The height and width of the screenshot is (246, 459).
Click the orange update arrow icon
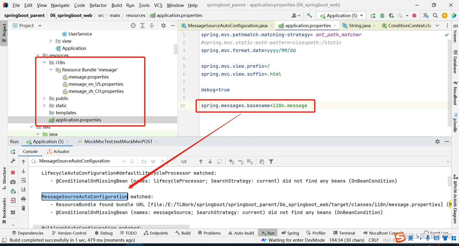pos(444,15)
